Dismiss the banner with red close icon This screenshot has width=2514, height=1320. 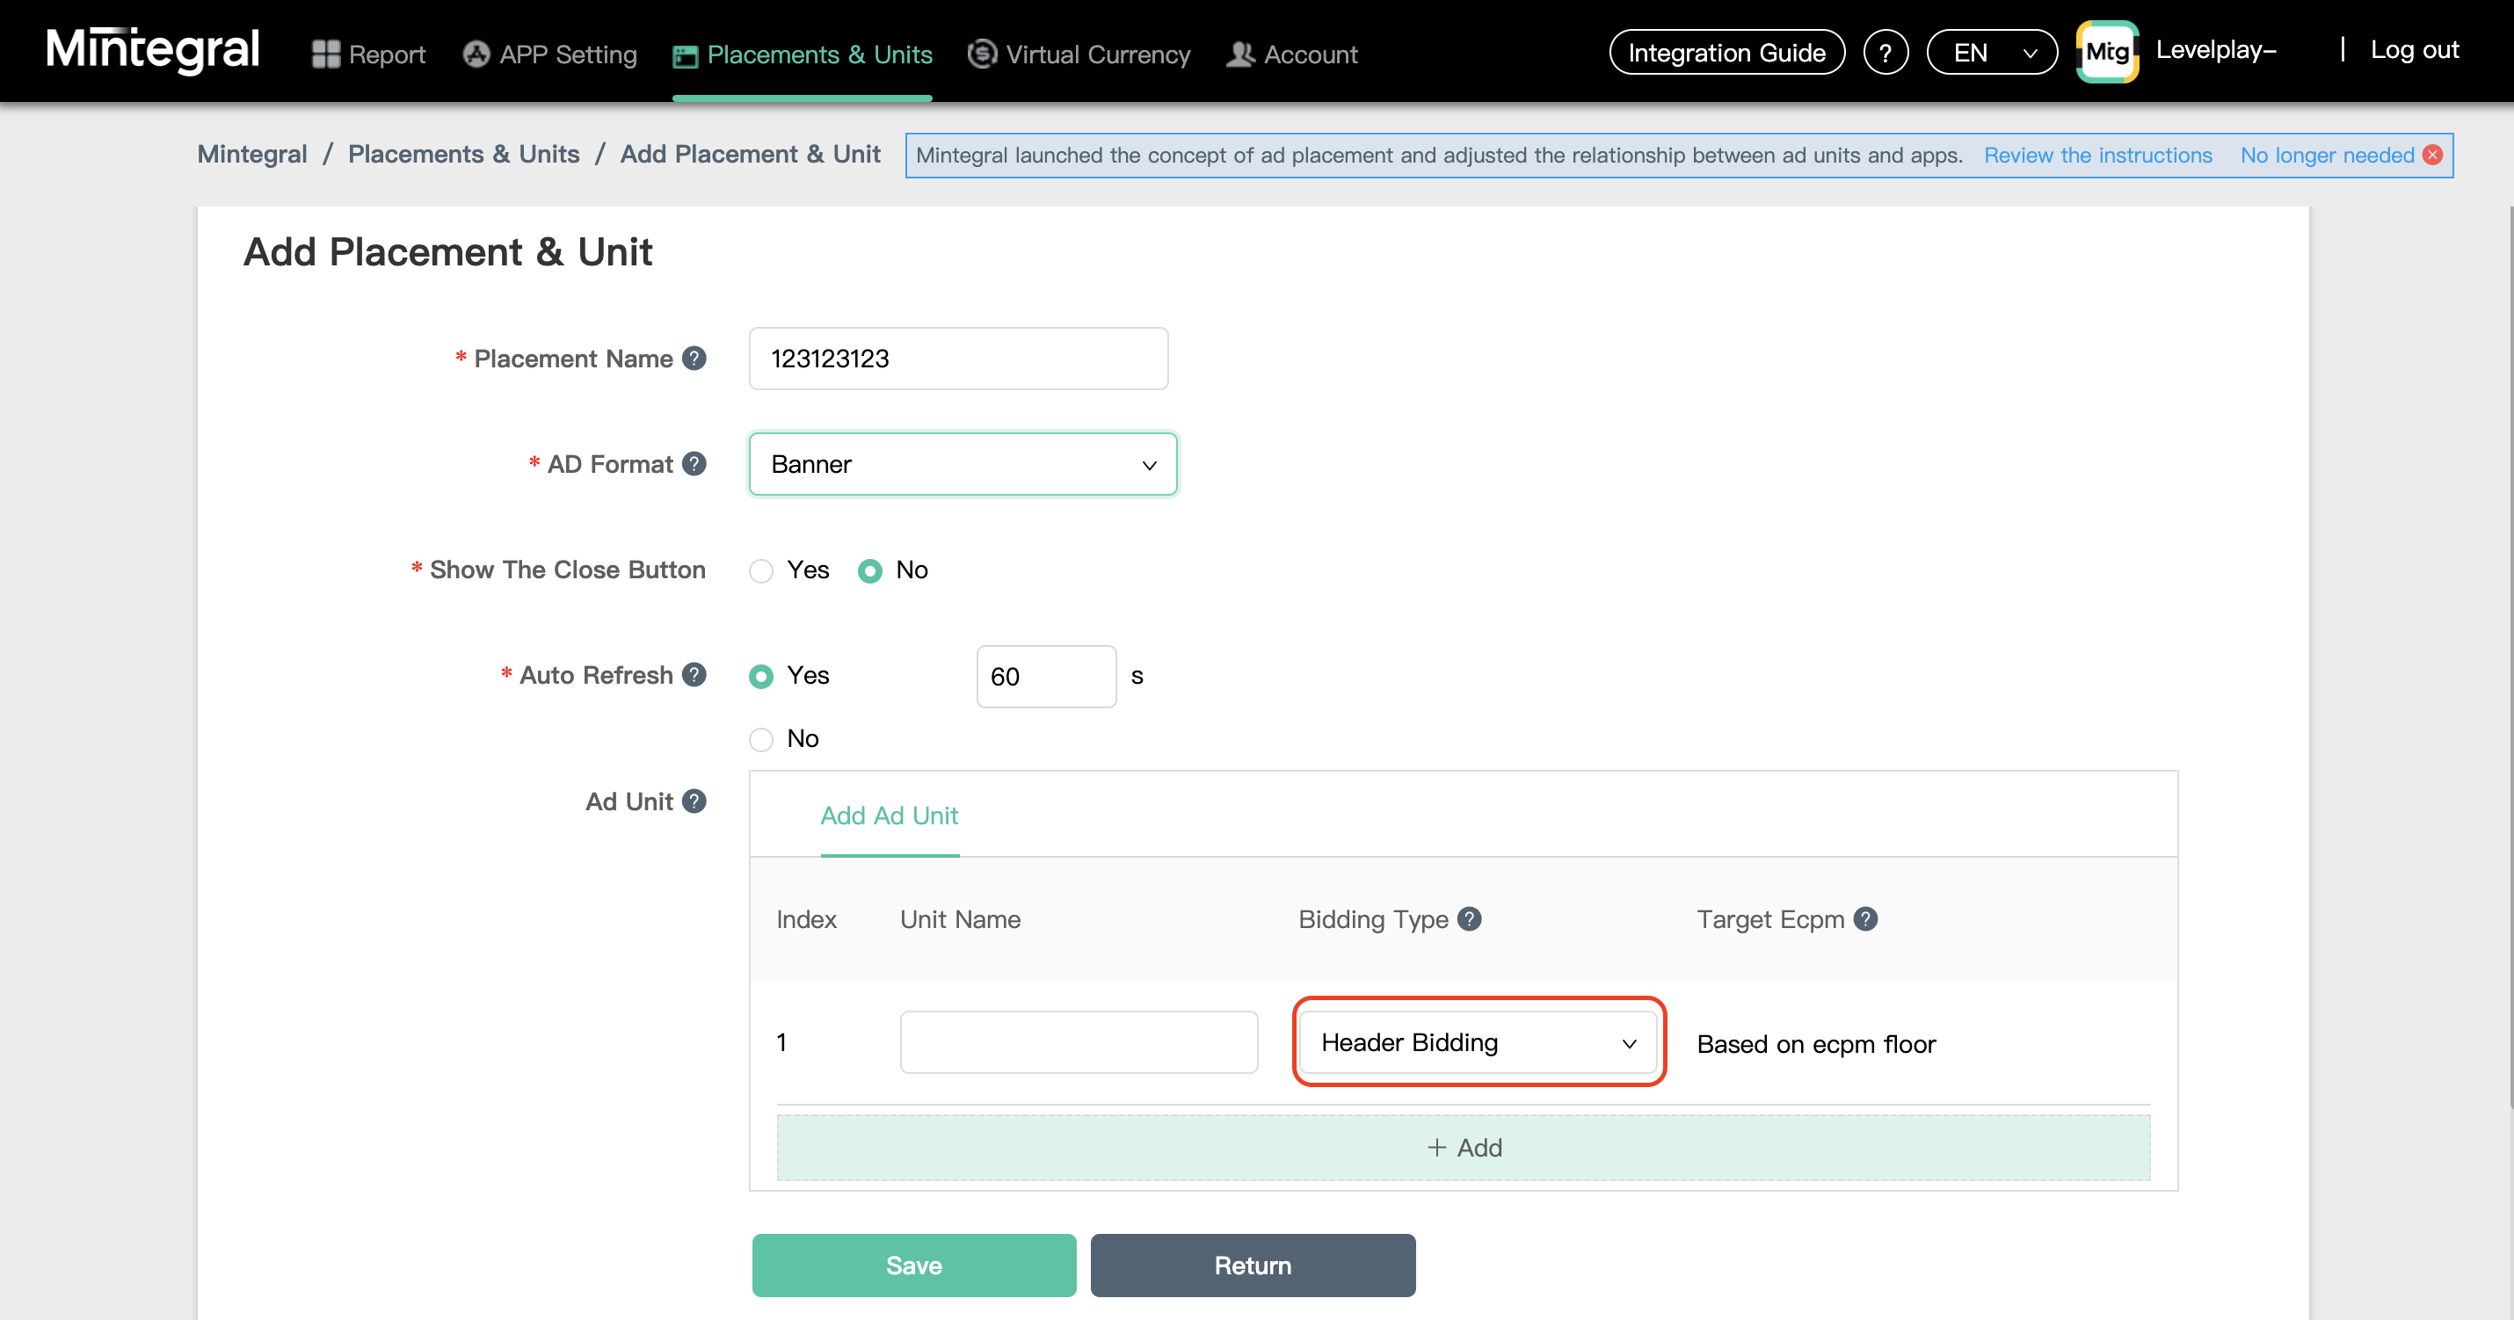coord(2433,156)
